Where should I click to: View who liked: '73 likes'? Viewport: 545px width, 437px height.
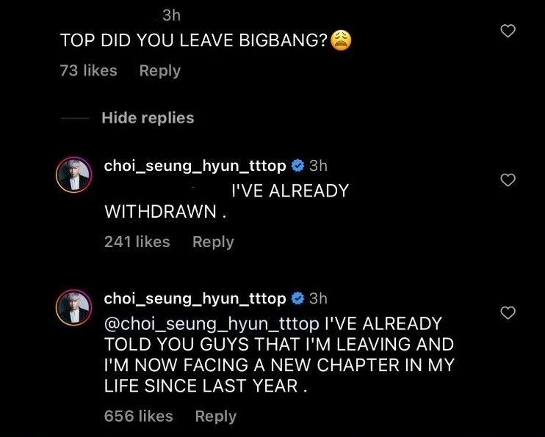point(88,70)
